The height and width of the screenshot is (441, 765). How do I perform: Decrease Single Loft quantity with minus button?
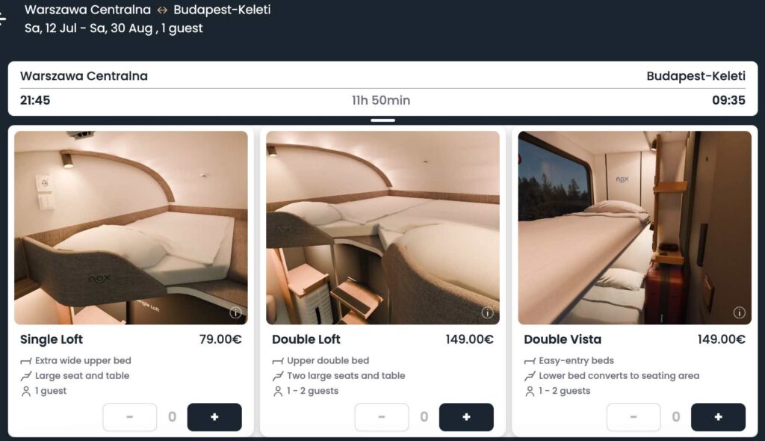click(130, 417)
